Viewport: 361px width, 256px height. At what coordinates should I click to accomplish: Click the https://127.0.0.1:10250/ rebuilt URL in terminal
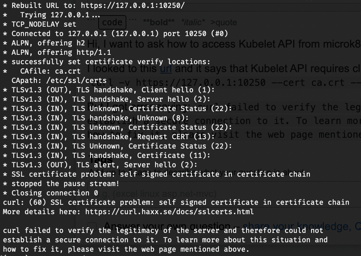click(133, 5)
